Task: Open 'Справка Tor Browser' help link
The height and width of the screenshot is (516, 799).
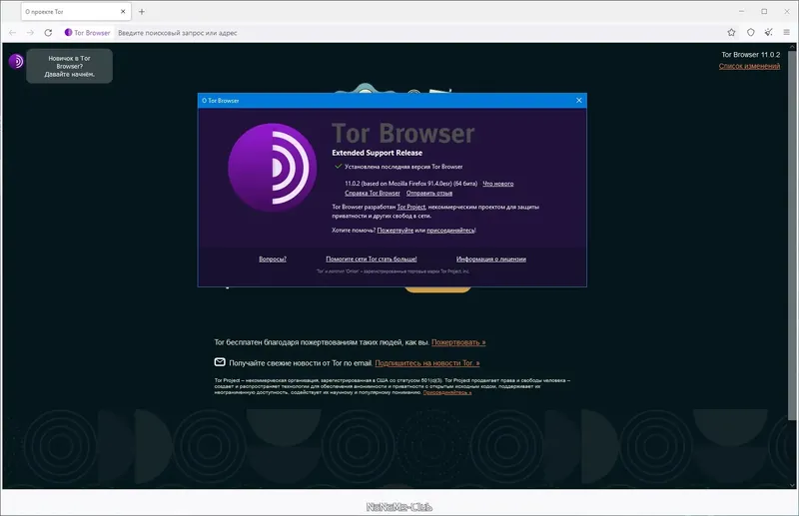Action: click(x=372, y=193)
